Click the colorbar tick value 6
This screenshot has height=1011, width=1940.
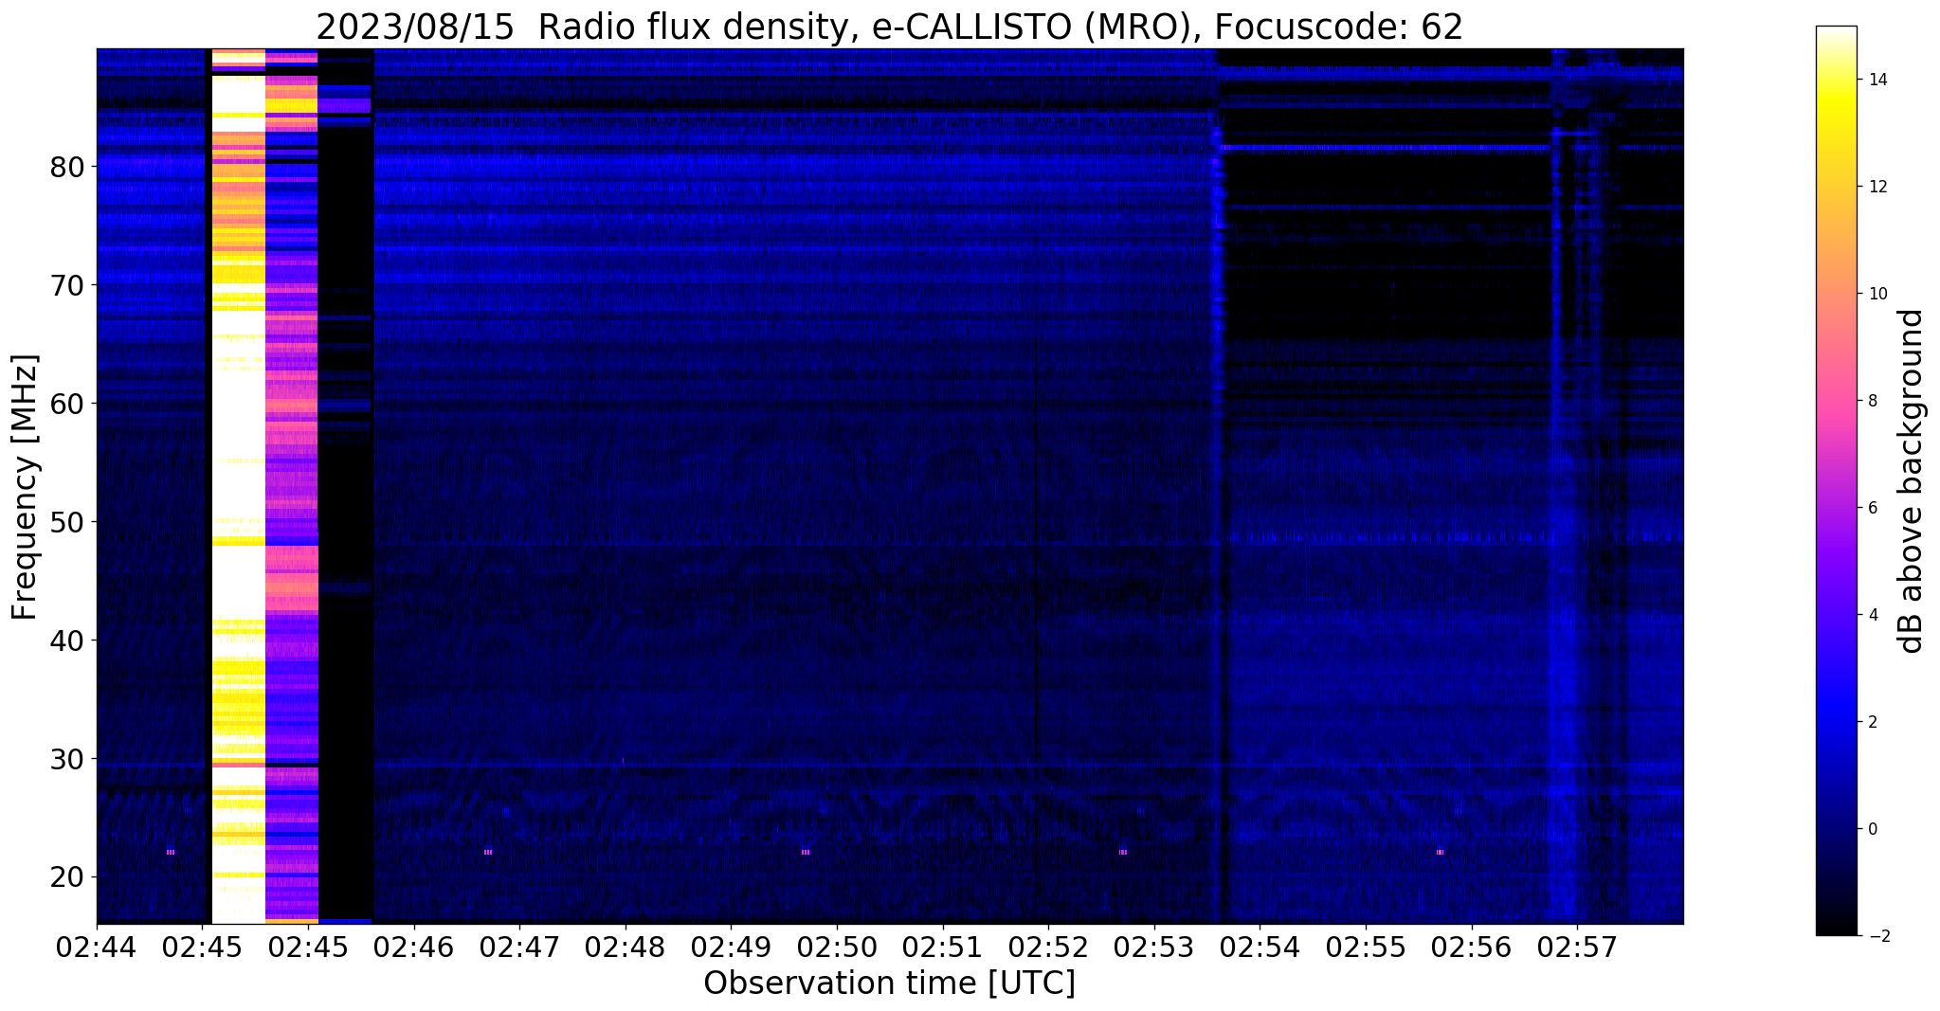[1872, 508]
